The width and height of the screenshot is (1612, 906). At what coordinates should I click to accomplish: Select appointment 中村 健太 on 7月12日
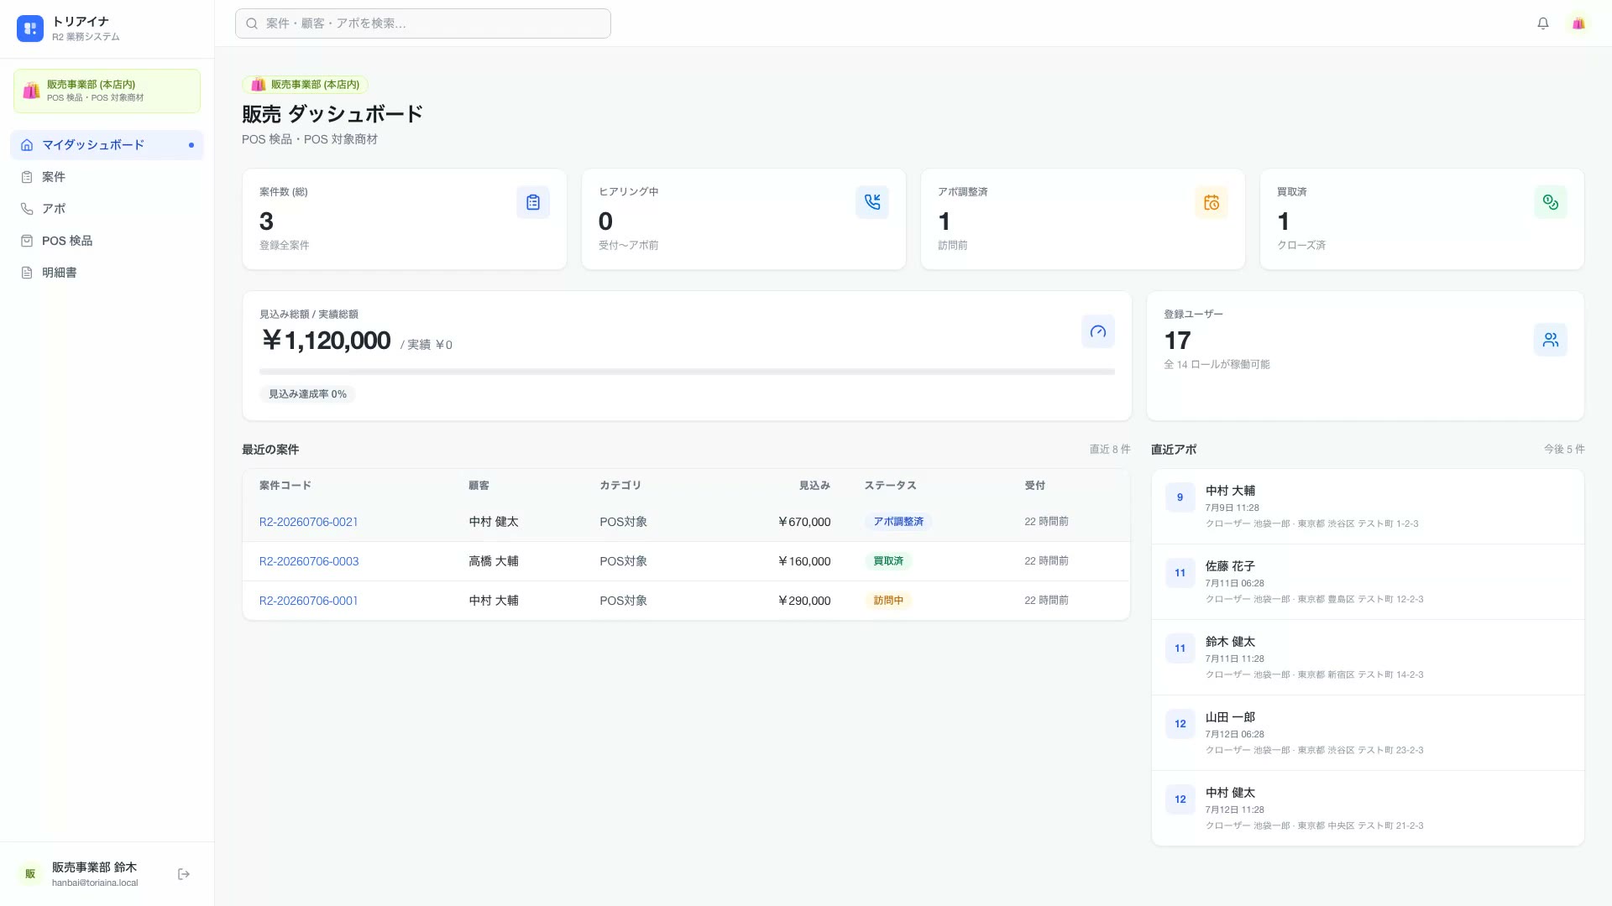pos(1368,809)
